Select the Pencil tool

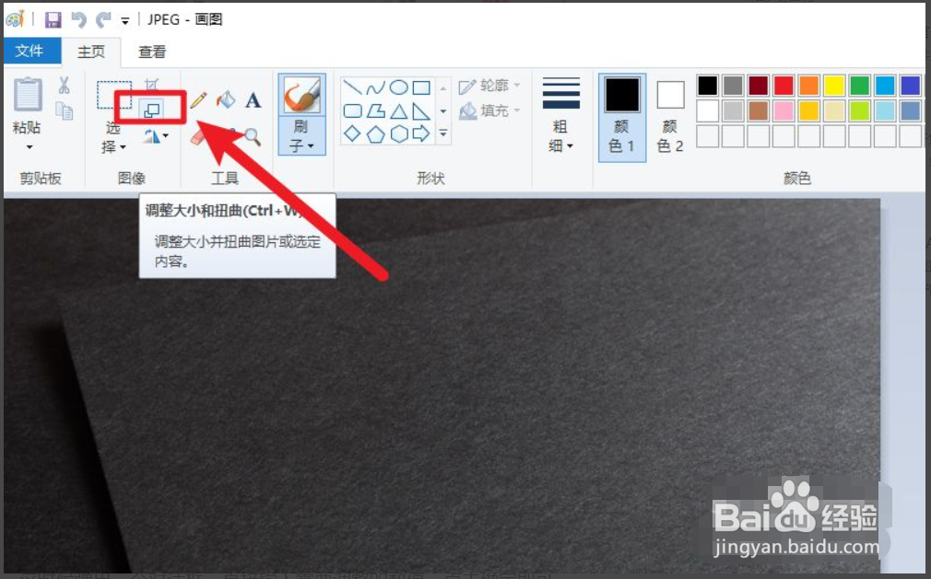(x=199, y=99)
